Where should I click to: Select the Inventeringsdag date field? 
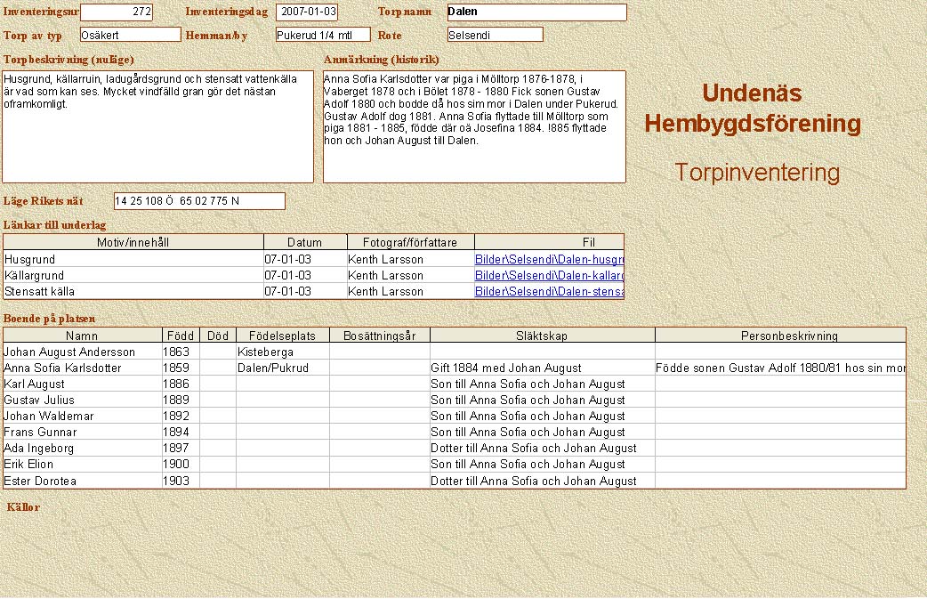tap(307, 12)
